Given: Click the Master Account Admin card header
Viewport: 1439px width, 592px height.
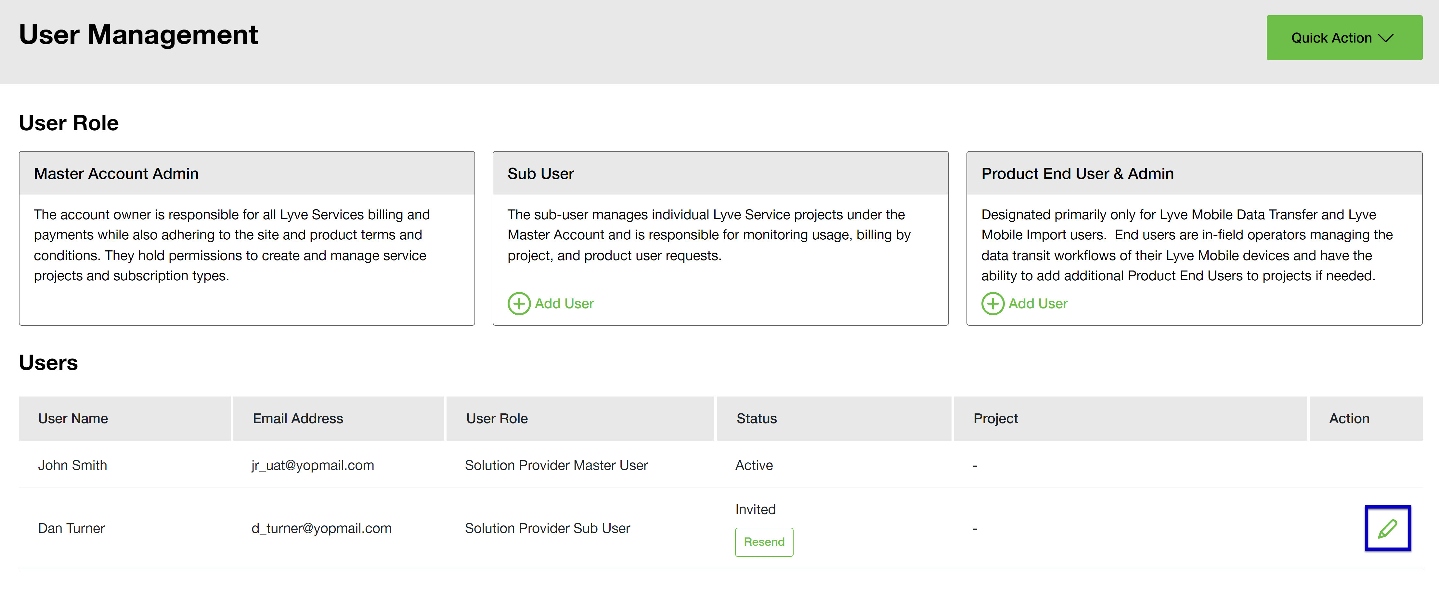Looking at the screenshot, I should (x=116, y=173).
